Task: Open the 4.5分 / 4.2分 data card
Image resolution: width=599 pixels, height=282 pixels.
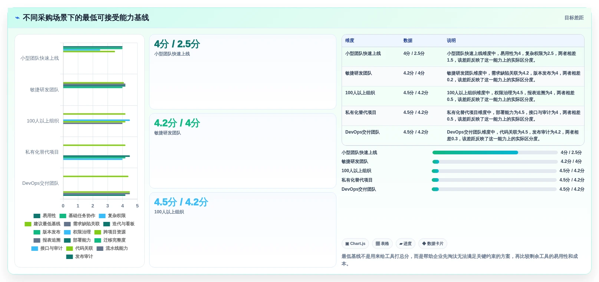Action: [243, 230]
